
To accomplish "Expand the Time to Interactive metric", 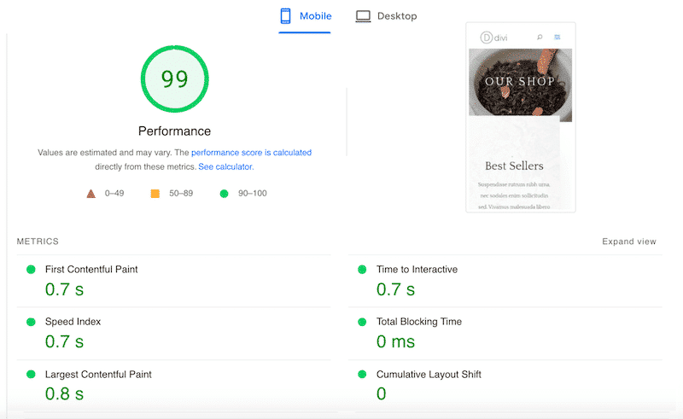I will [x=417, y=270].
